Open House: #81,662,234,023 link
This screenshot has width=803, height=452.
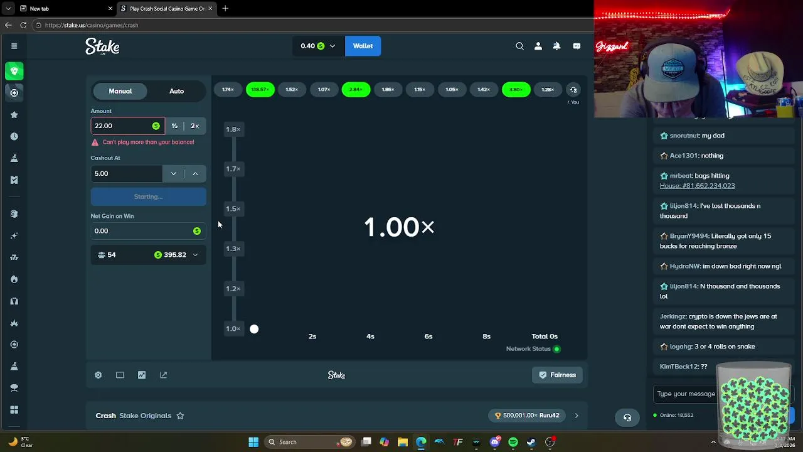697,186
